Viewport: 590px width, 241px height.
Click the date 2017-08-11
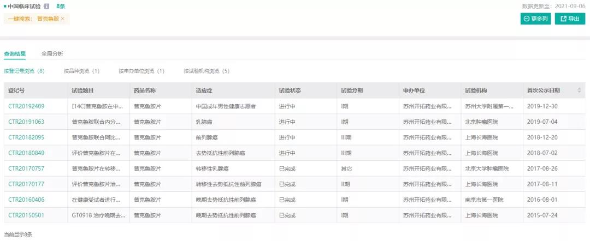[542, 184]
